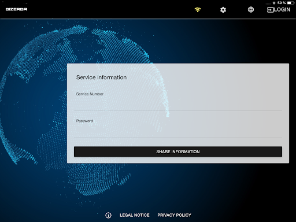
Task: Tap the iOS status bar Wi-Fi icon
Action: pyautogui.click(x=274, y=3)
